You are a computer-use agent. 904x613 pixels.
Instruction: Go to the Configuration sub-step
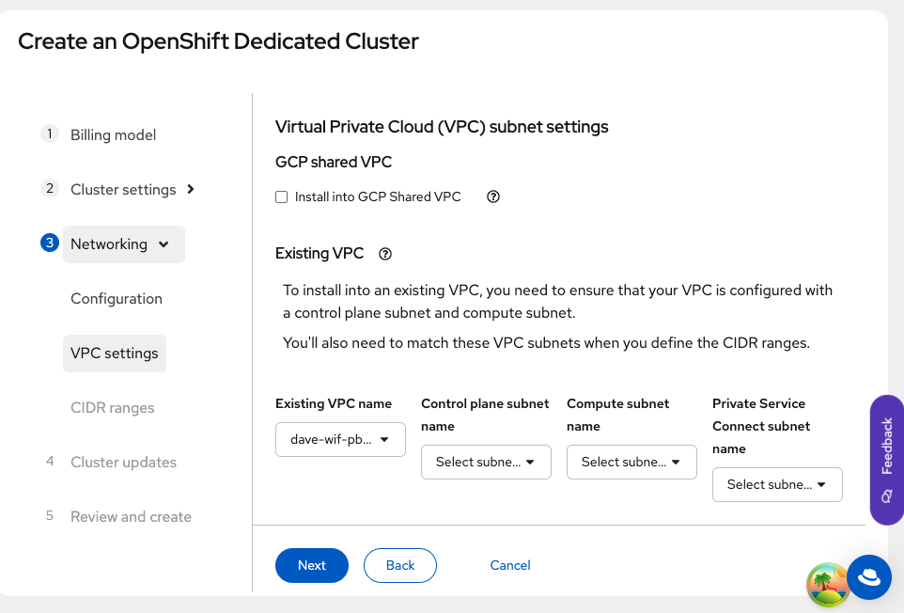tap(117, 299)
